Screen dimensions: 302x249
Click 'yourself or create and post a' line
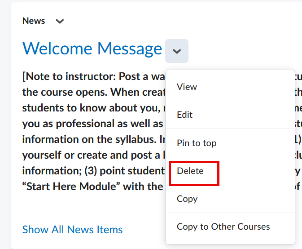point(90,155)
